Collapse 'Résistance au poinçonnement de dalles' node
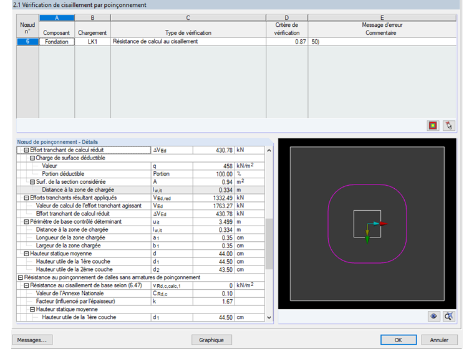 [x=20, y=278]
